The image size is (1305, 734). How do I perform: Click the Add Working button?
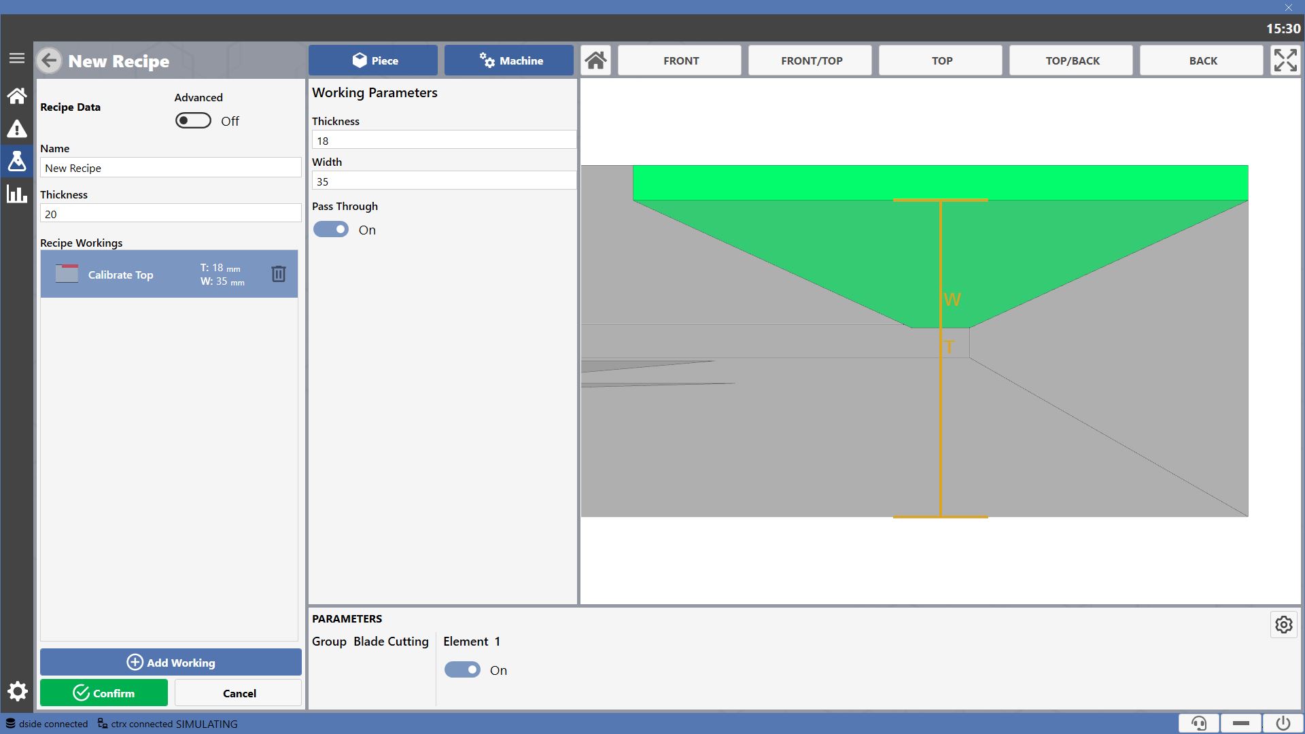coord(171,662)
